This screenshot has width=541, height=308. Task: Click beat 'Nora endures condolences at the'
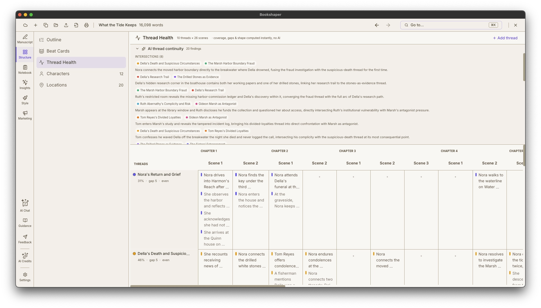coord(319,260)
